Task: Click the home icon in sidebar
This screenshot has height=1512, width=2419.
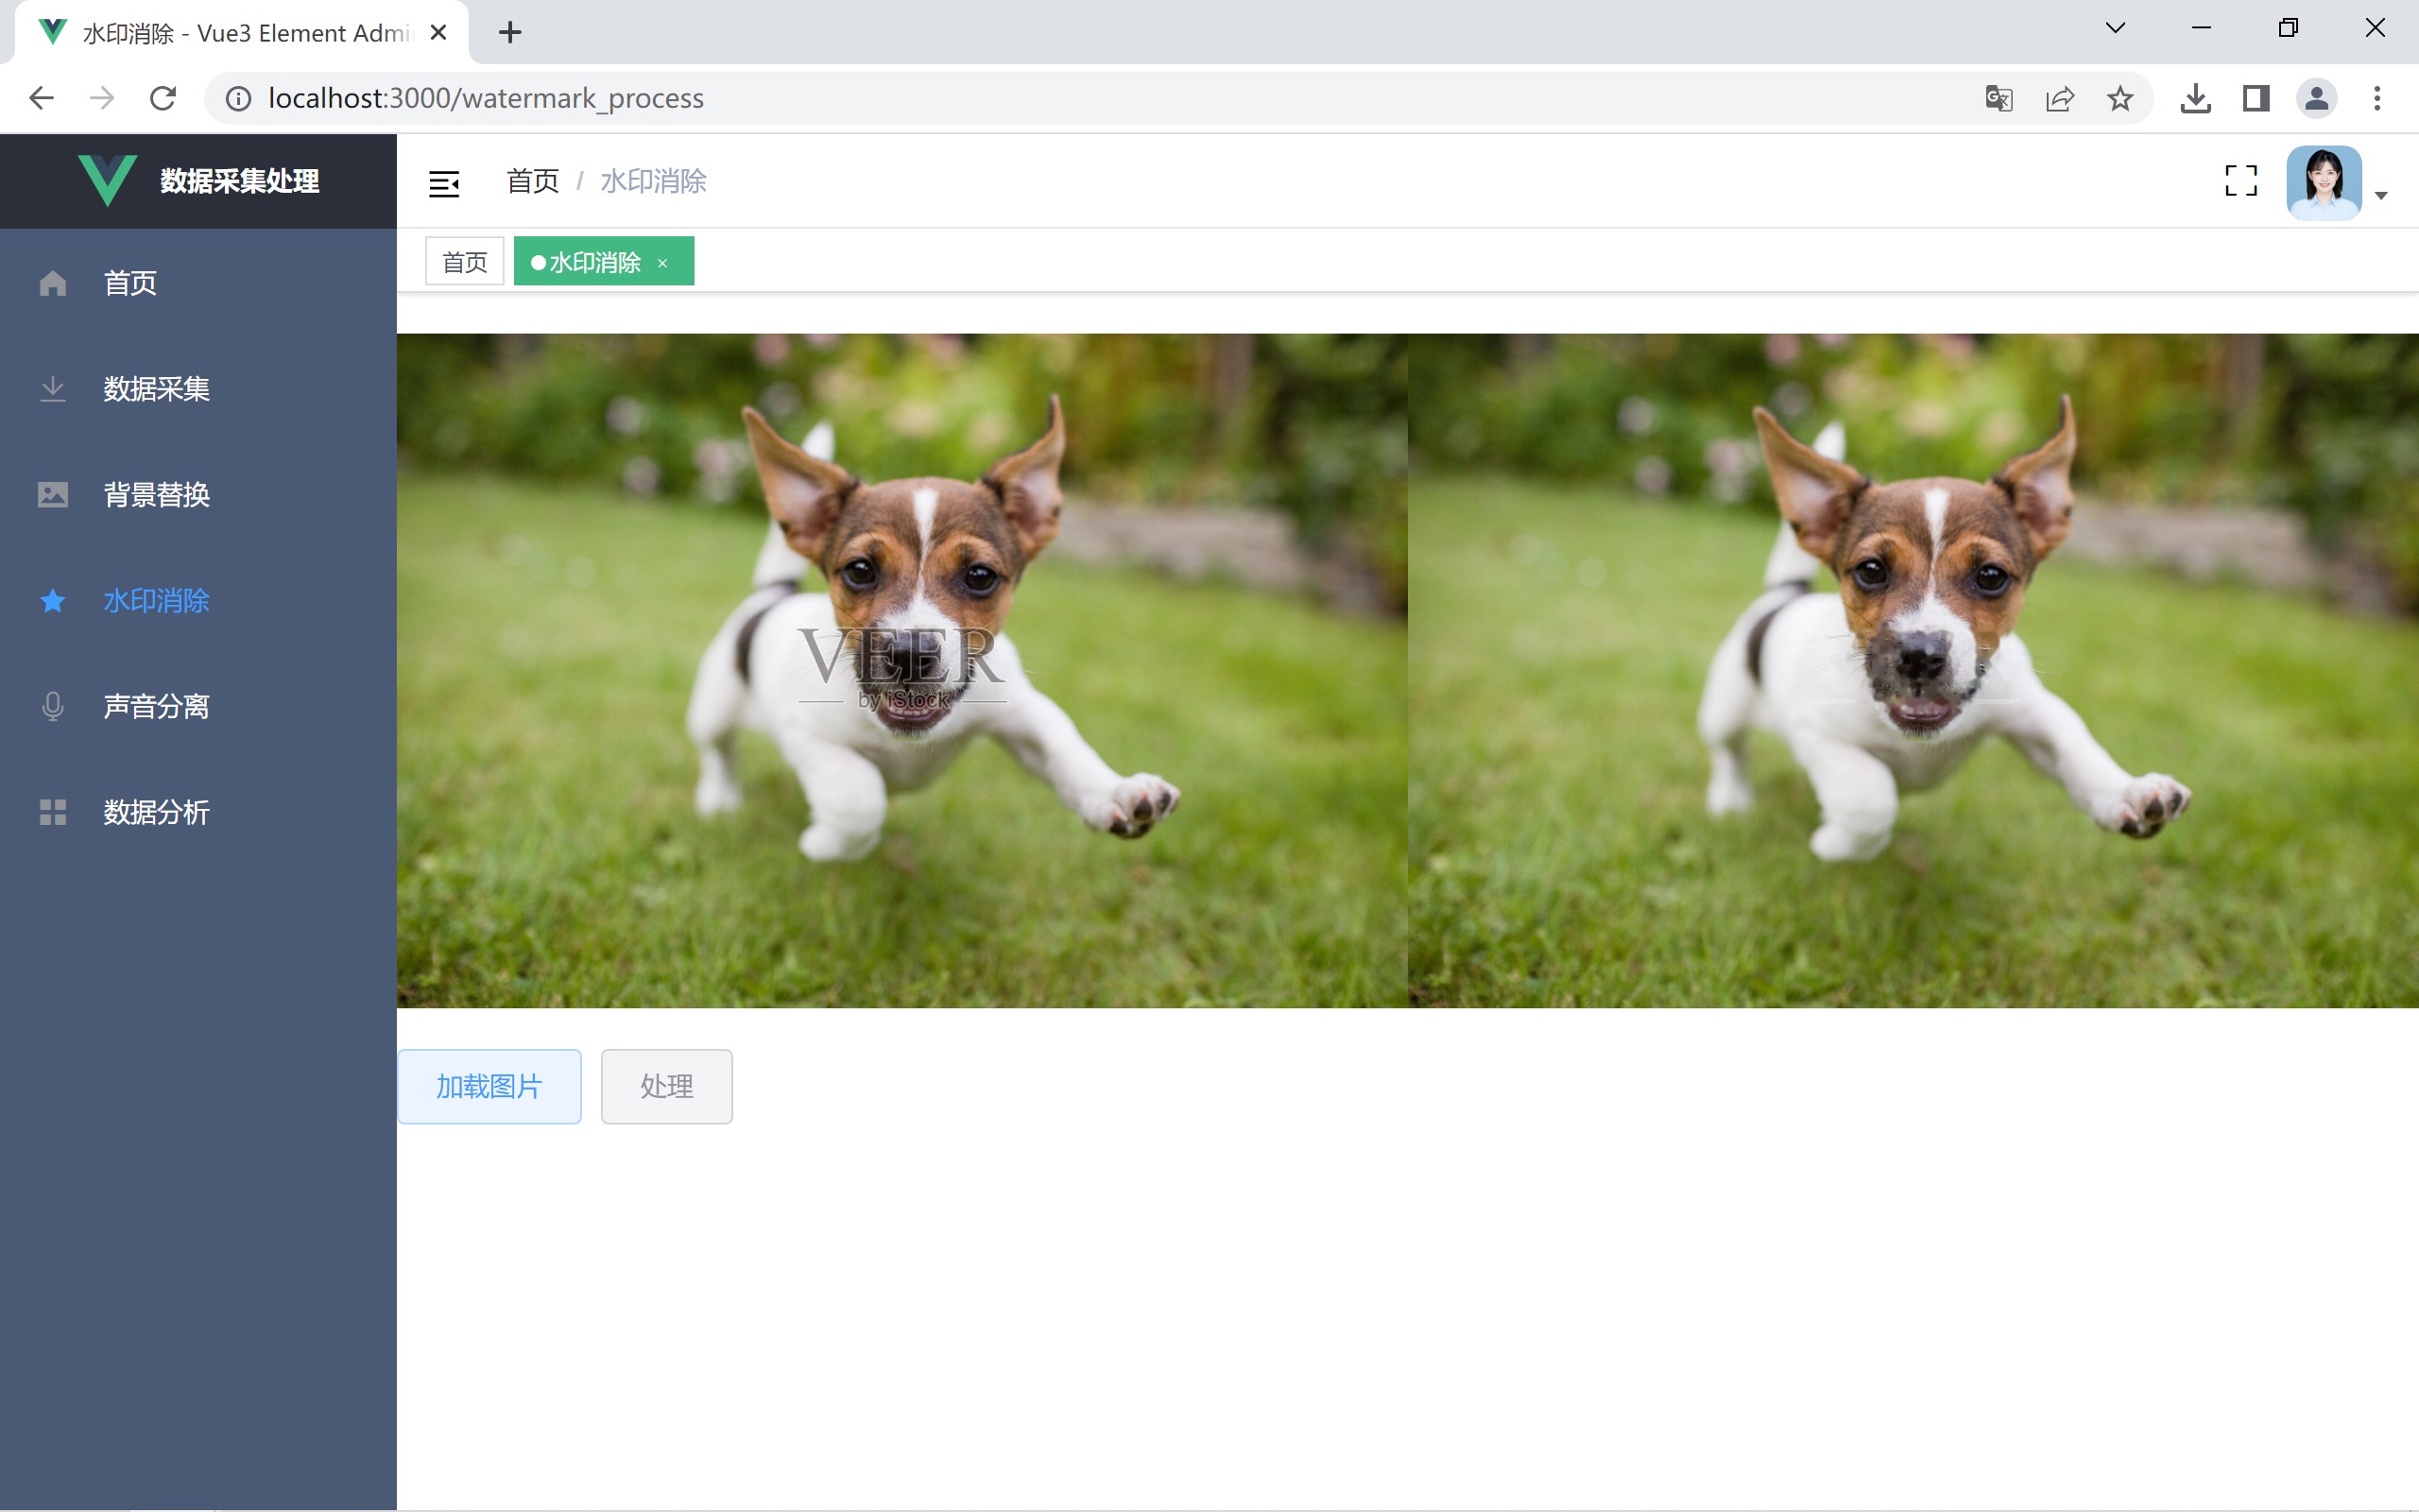Action: 53,283
